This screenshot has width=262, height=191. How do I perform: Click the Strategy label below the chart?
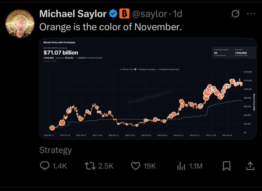56,150
